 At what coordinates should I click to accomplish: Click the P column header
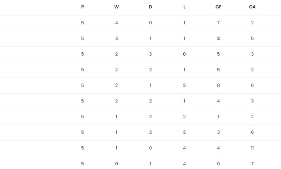[82, 7]
